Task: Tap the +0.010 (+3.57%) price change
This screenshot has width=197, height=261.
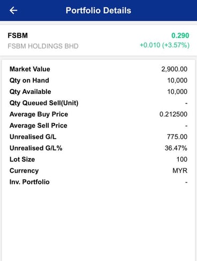Action: coord(164,45)
